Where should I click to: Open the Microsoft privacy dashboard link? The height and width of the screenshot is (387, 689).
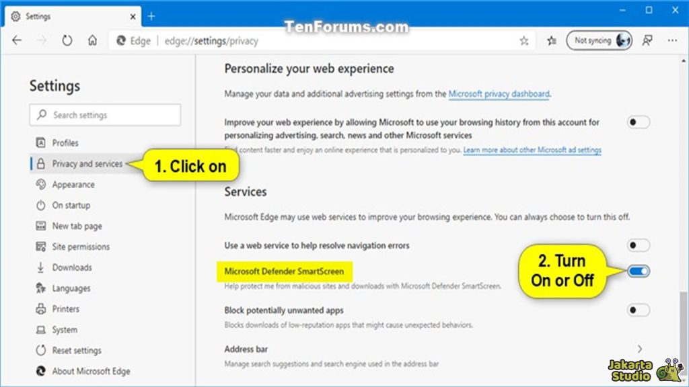499,94
